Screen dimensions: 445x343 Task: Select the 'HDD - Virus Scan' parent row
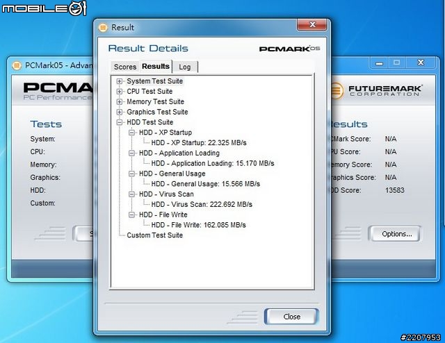[x=166, y=194]
